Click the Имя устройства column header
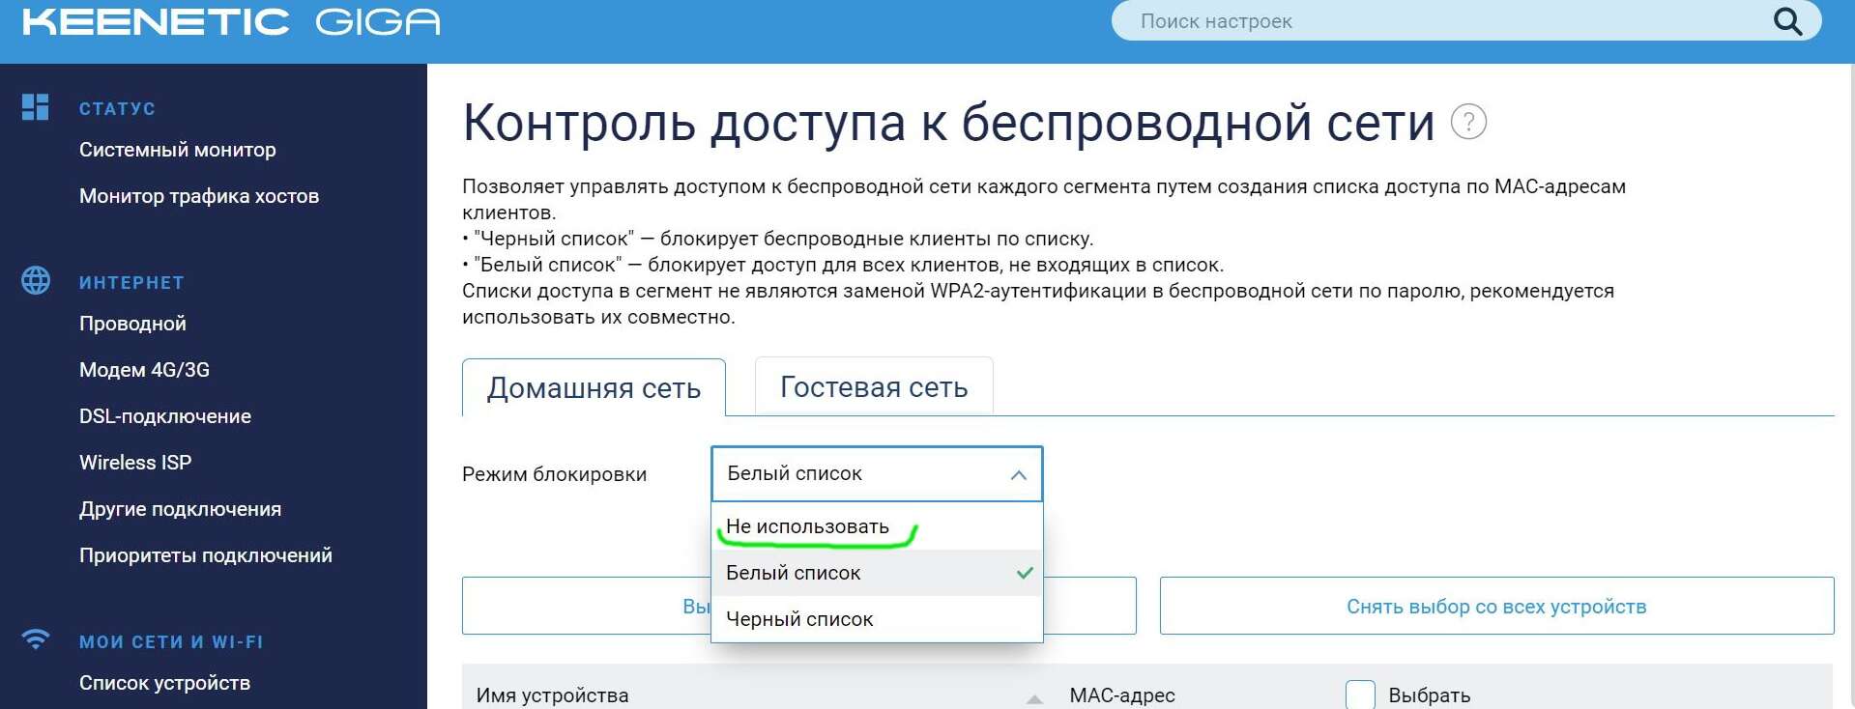This screenshot has height=709, width=1855. [552, 695]
